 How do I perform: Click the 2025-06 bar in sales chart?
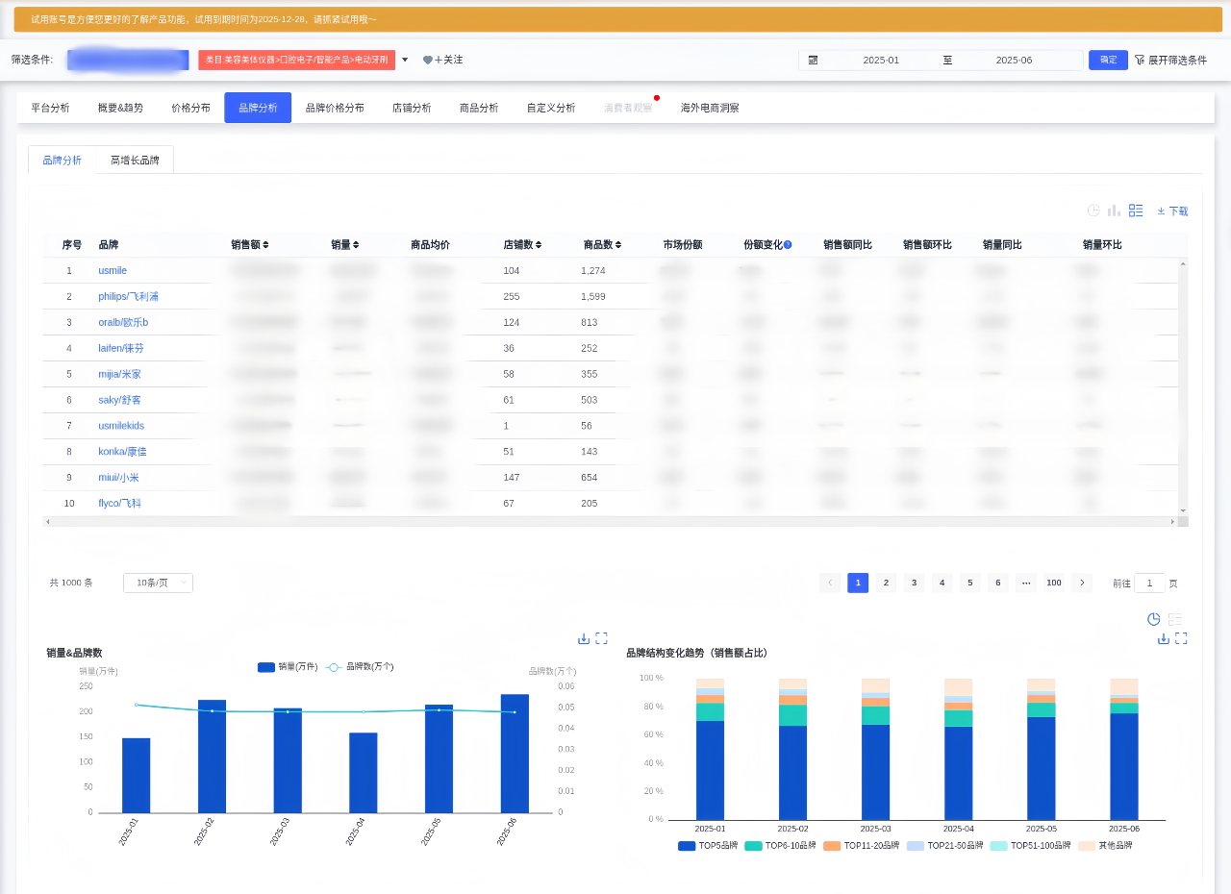[515, 754]
